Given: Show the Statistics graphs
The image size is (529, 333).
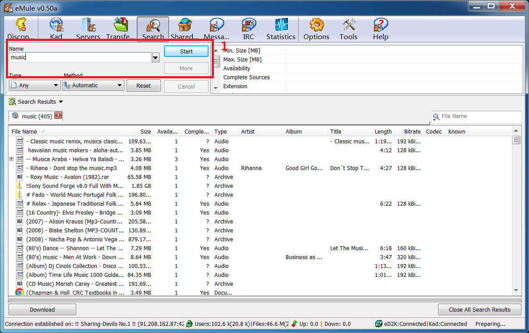Looking at the screenshot, I should pyautogui.click(x=281, y=29).
